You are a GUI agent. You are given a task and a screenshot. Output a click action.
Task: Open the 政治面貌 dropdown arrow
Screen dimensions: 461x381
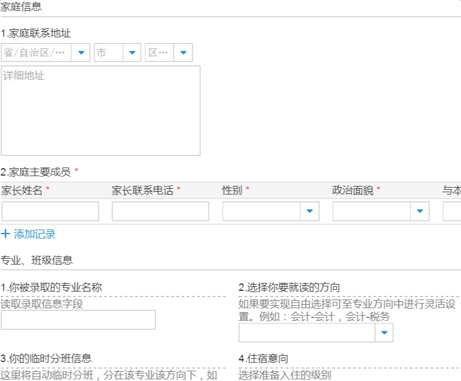point(420,211)
